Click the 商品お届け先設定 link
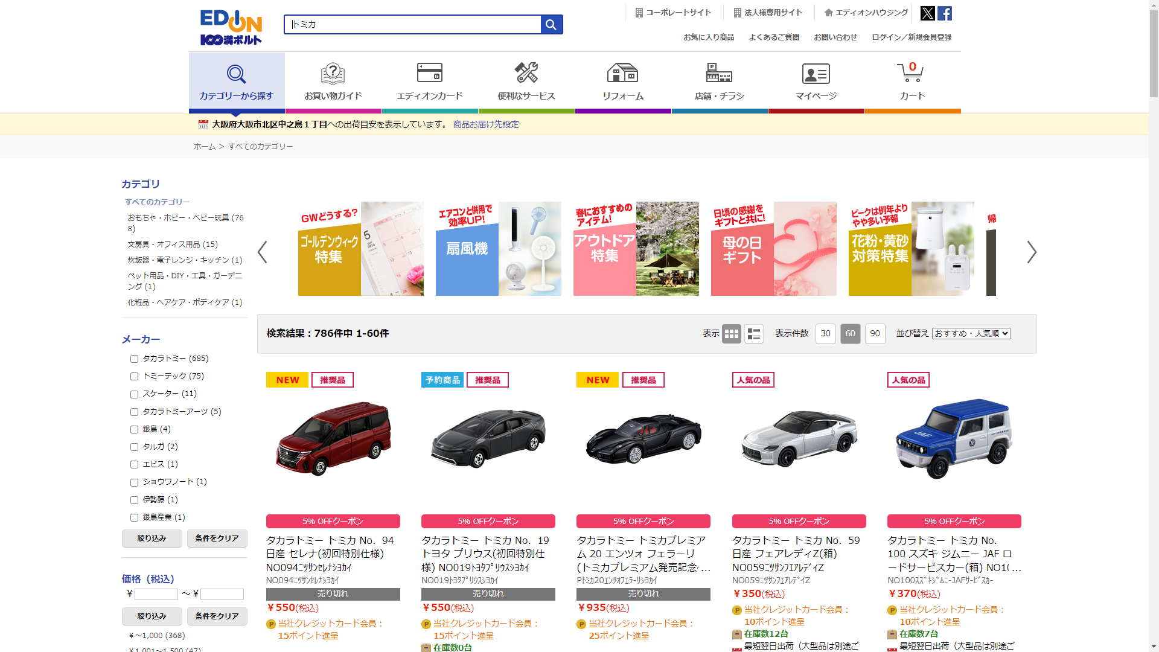This screenshot has height=652, width=1159. click(x=485, y=124)
